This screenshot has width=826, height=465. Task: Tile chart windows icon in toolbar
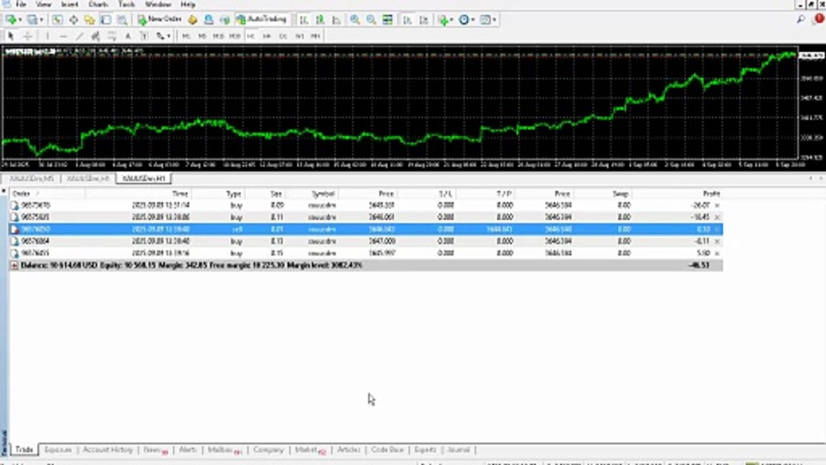point(387,20)
